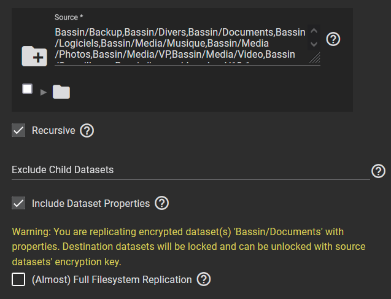391x299 pixels.
Task: Tick the checkbox of the dataset tree node
Action: pyautogui.click(x=28, y=89)
